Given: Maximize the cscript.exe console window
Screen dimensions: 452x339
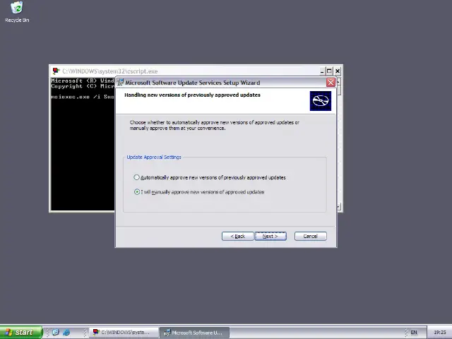Looking at the screenshot, I should tap(329, 71).
